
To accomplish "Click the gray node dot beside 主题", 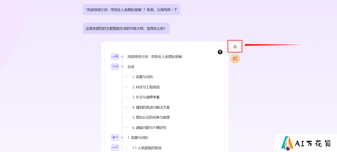I will click(122, 57).
